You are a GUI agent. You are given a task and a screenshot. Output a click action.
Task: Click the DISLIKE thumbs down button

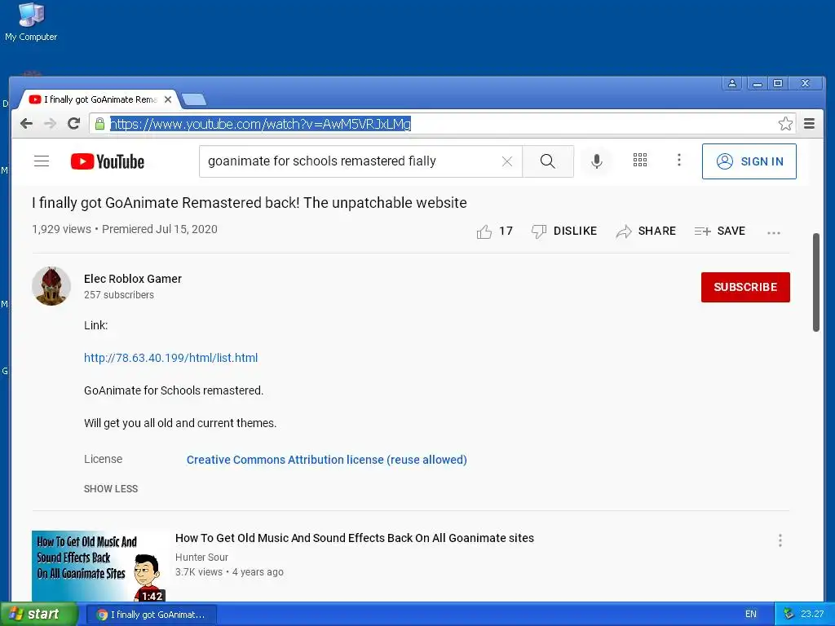click(564, 231)
